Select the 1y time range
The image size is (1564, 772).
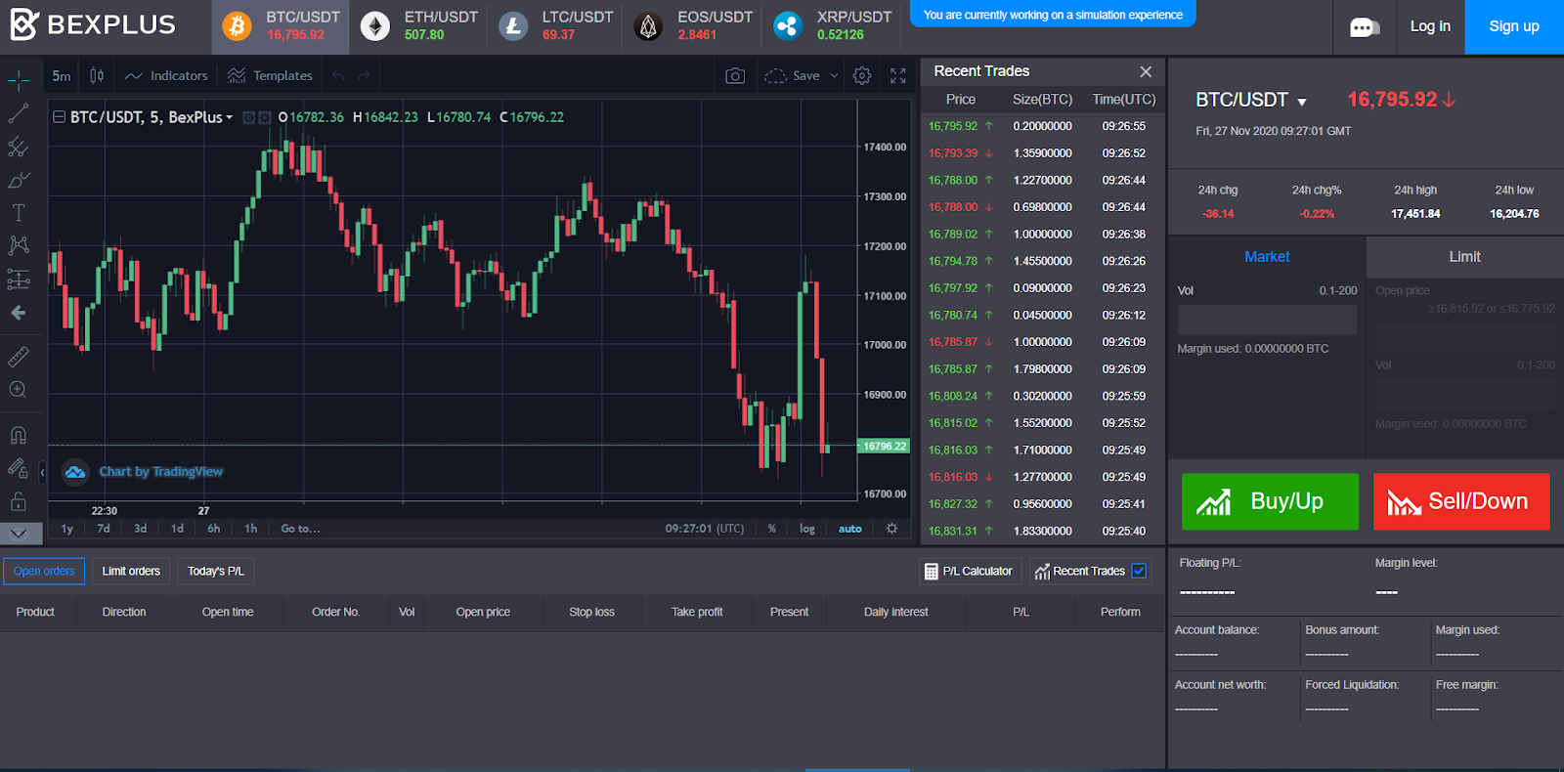pyautogui.click(x=67, y=529)
